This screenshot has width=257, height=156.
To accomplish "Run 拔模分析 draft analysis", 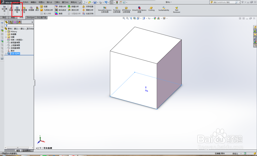I will 73,6.
